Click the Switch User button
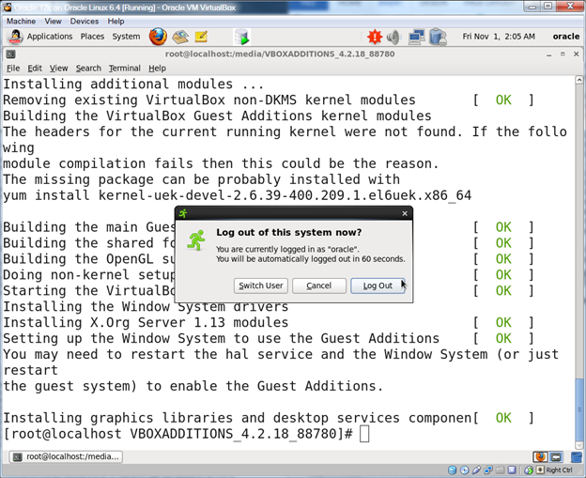 (261, 285)
